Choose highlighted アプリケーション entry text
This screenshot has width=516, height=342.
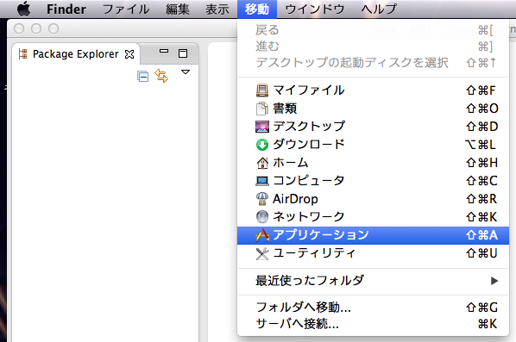pos(321,235)
